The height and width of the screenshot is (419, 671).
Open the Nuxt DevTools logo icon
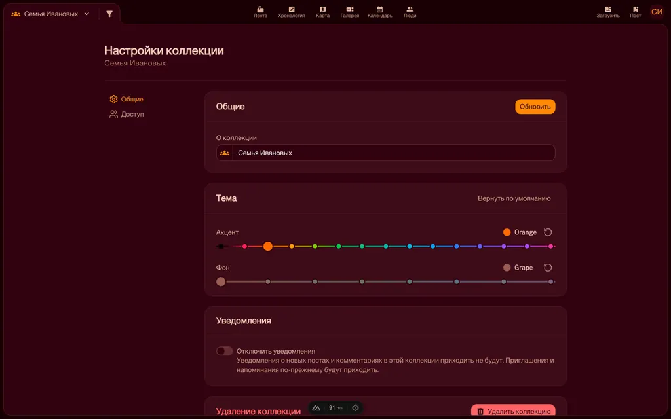pyautogui.click(x=316, y=408)
